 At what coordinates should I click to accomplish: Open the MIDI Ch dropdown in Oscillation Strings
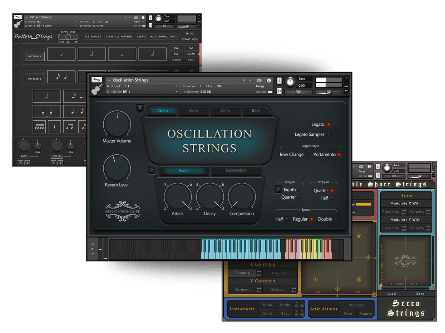pyautogui.click(x=144, y=92)
